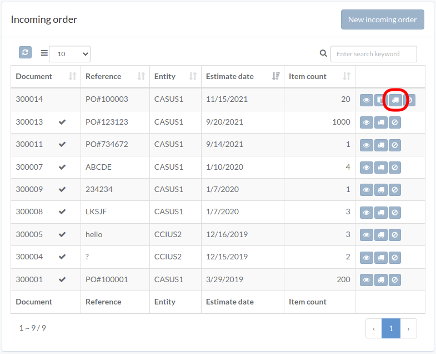
Task: Cancel order 300014 with the ban icon
Action: (410, 100)
